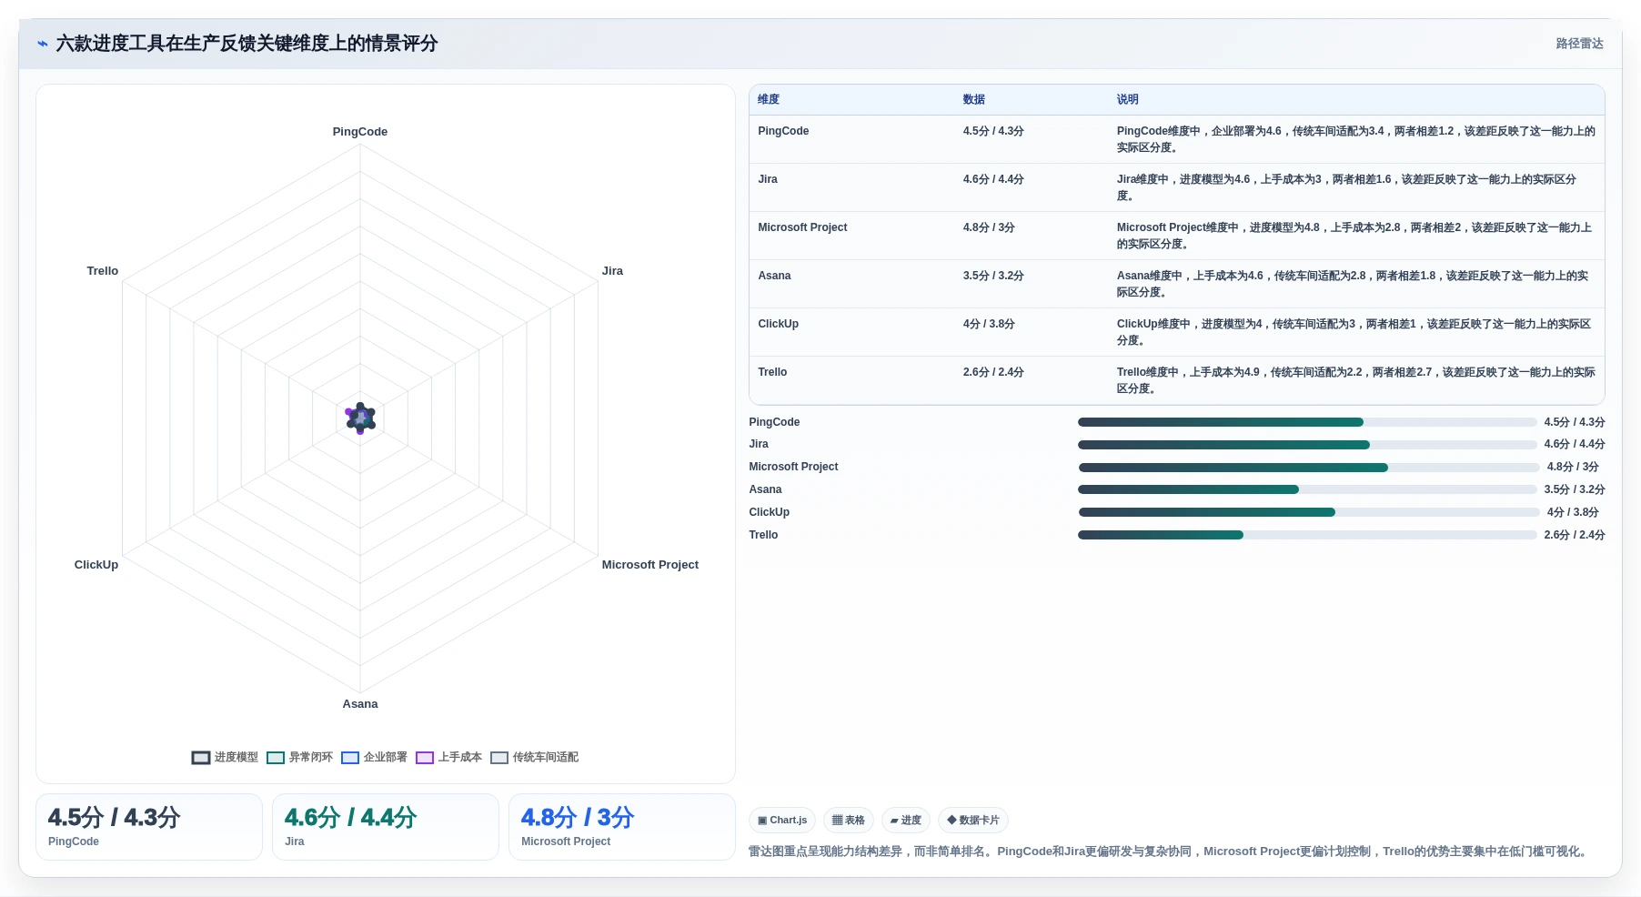
Task: Click the 路径雷达 label in the header
Action: click(1579, 44)
